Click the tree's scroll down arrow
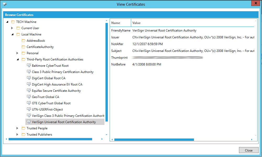 pos(107,135)
